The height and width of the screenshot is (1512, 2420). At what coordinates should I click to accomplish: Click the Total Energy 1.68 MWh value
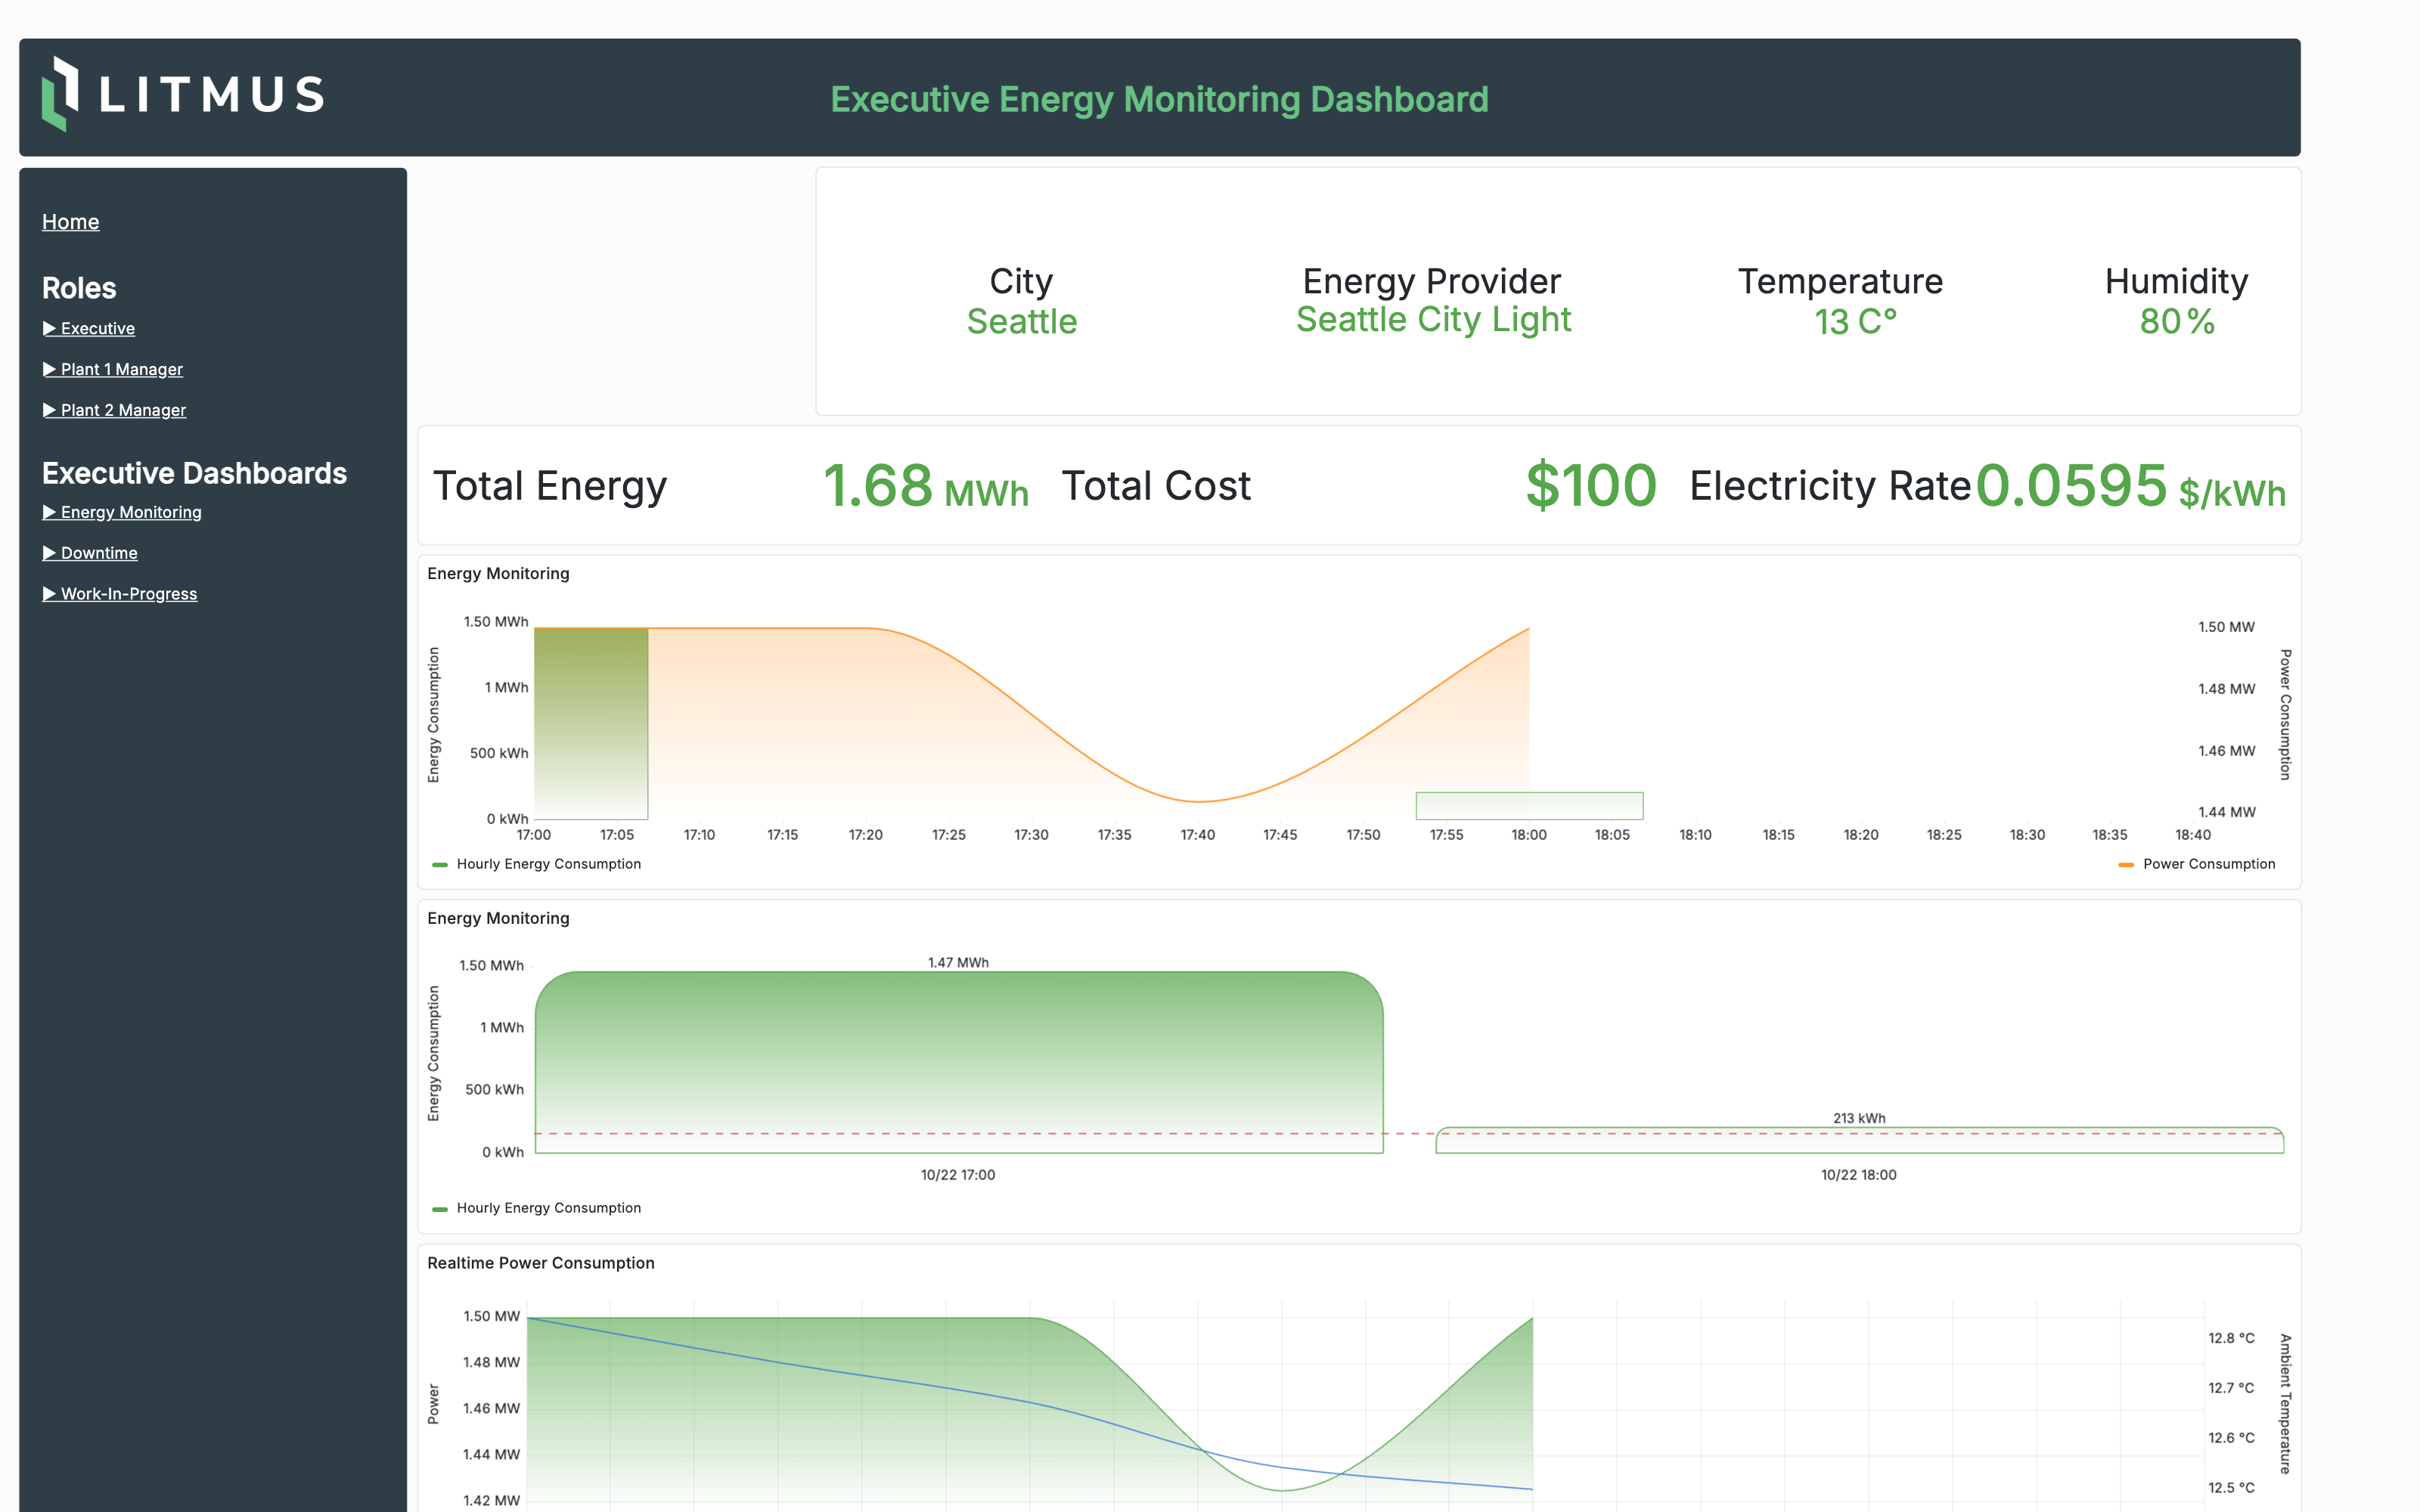click(925, 487)
